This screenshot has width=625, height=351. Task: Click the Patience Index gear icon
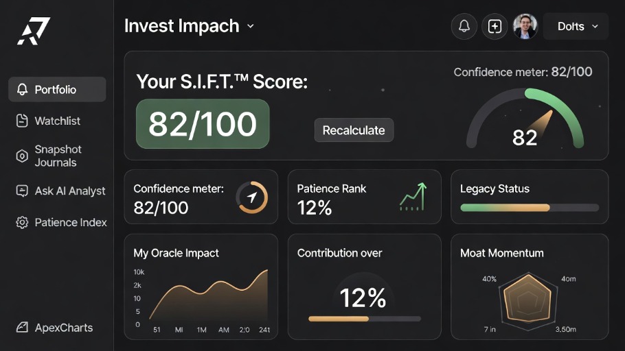point(22,223)
